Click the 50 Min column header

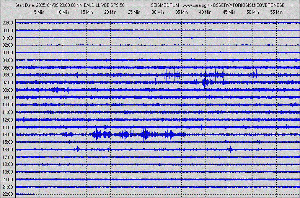coord(253,12)
